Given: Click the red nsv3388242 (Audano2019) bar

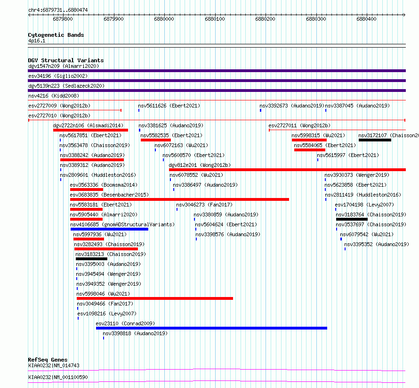Looking at the screenshot, I should (x=92, y=160).
